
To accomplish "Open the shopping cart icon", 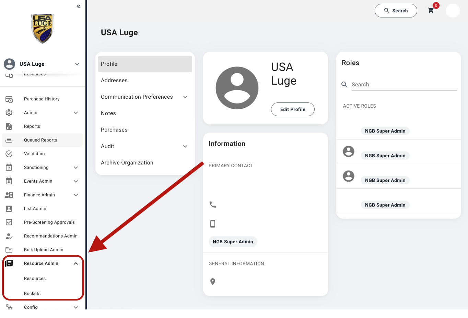I will coord(431,11).
